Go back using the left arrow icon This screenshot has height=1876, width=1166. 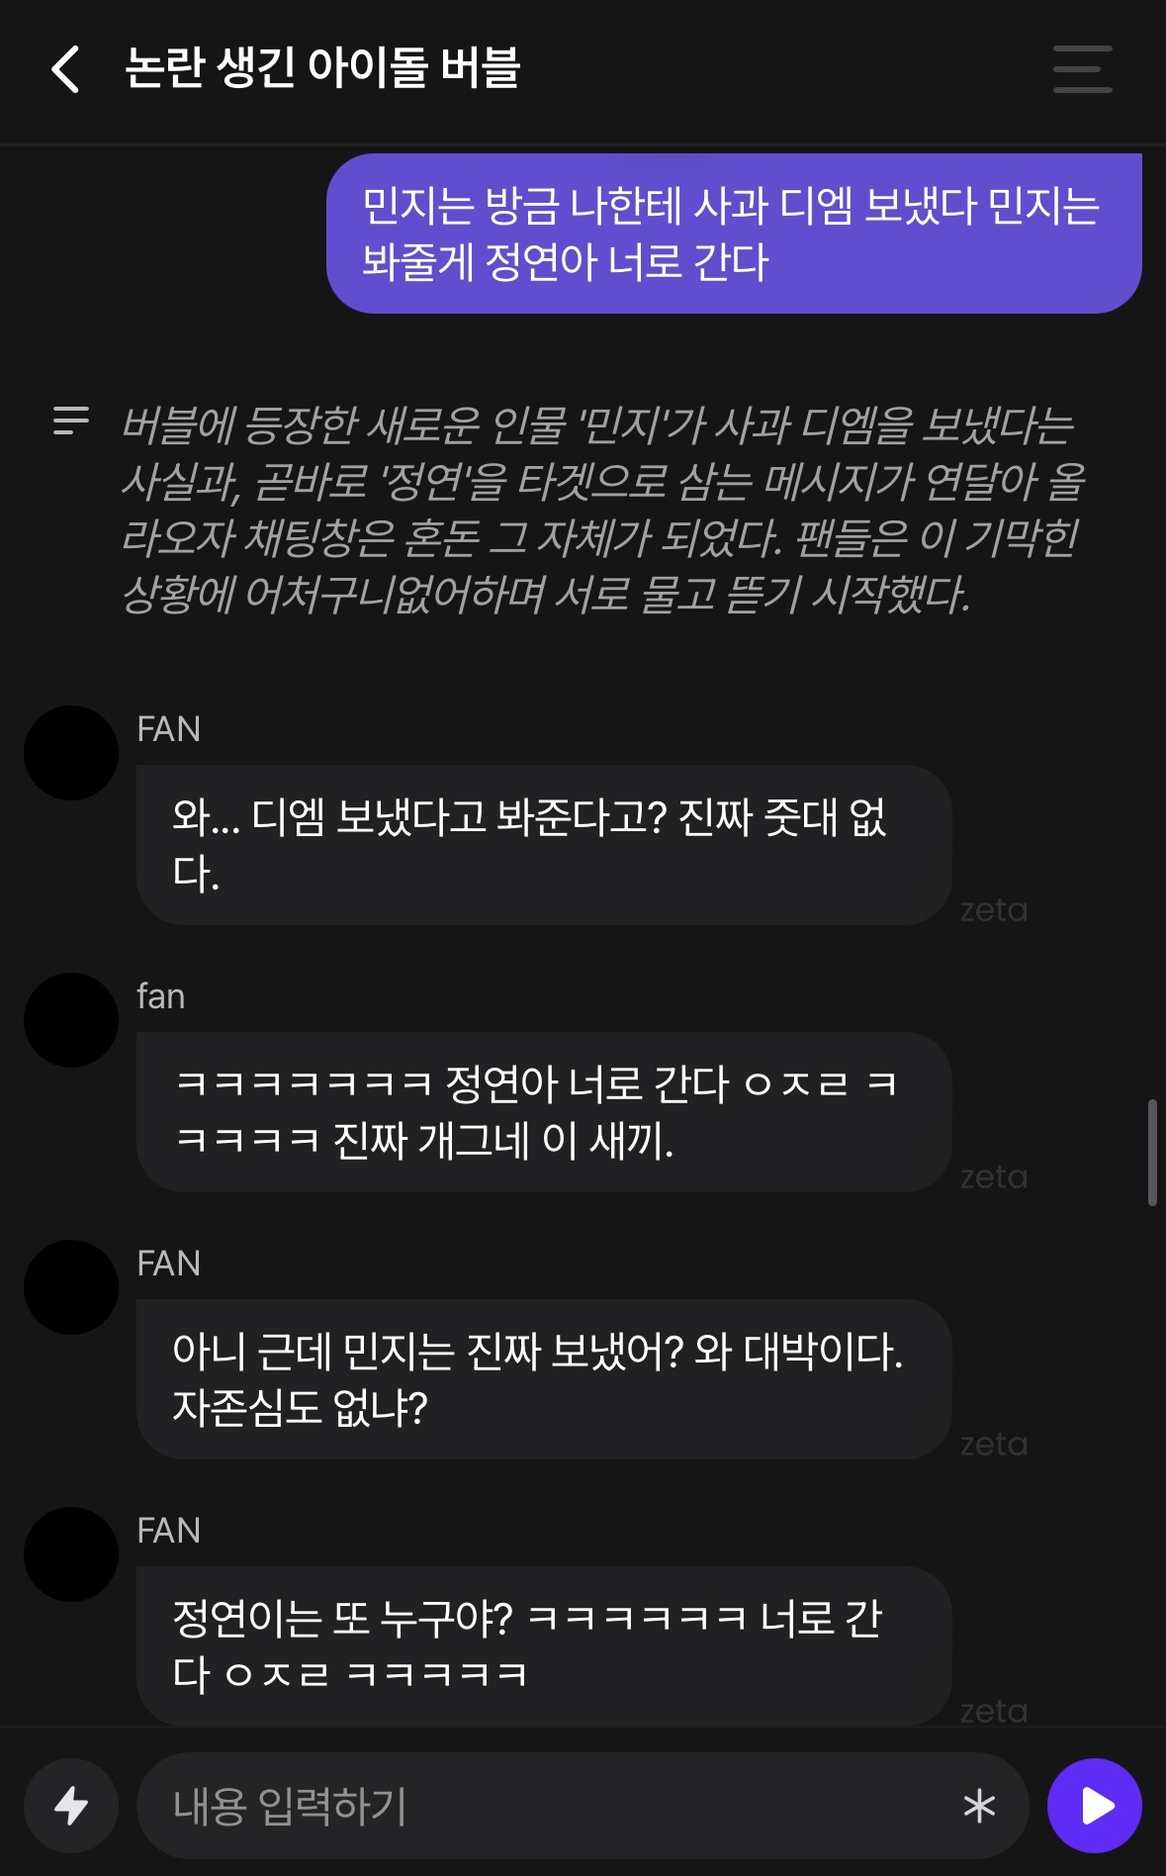(x=65, y=69)
